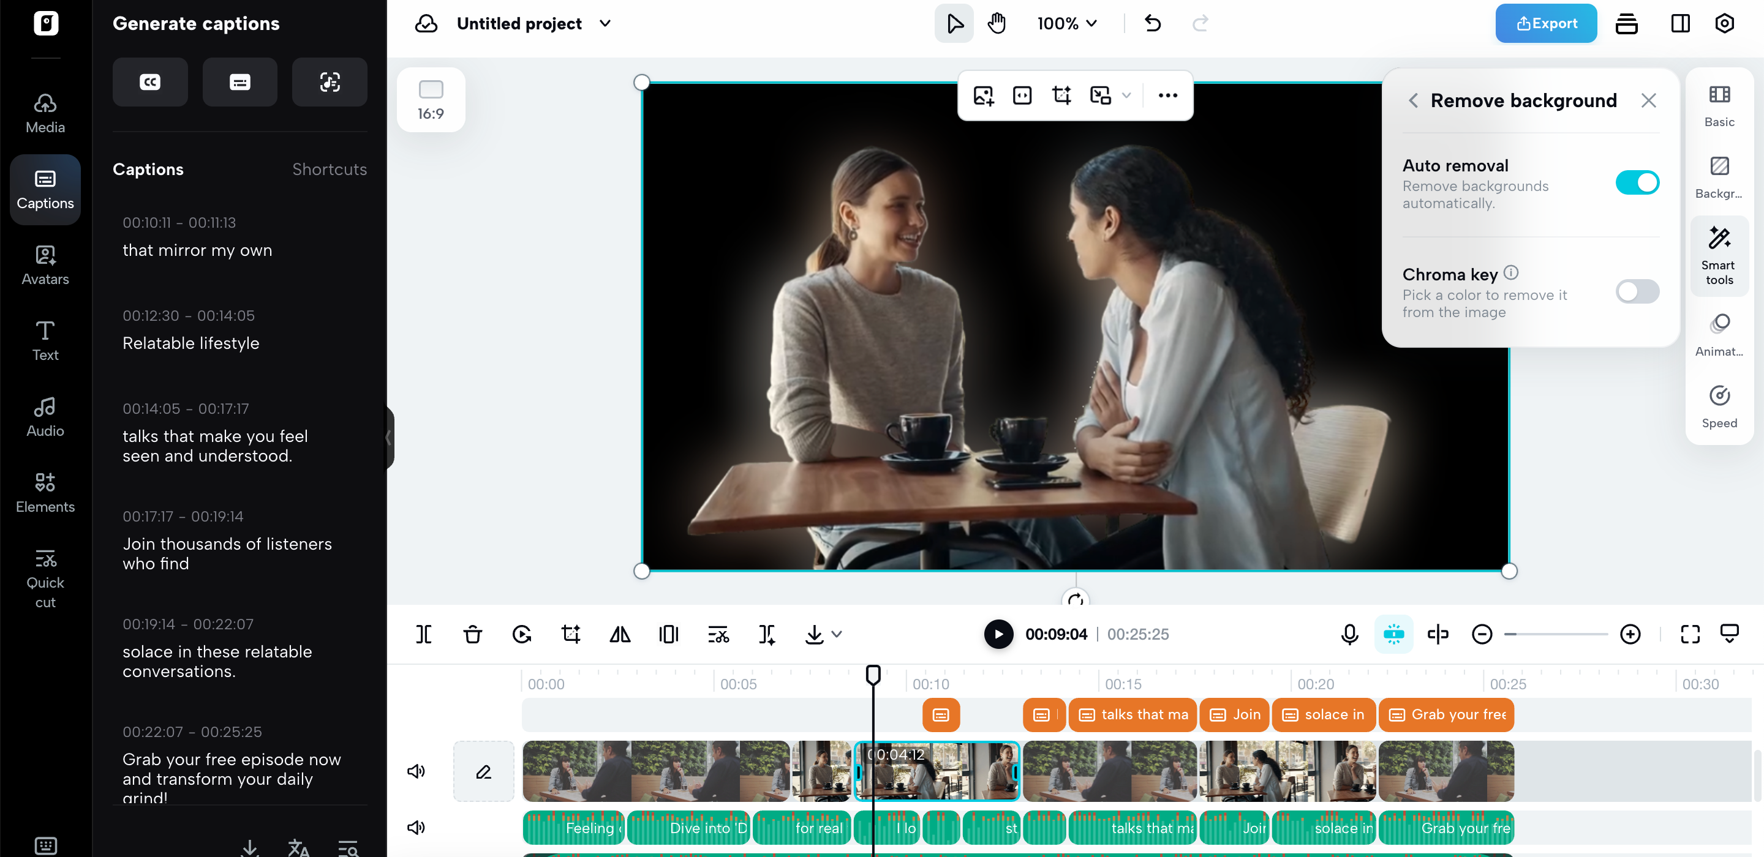Viewport: 1764px width, 857px height.
Task: Mute the main video track
Action: pyautogui.click(x=416, y=771)
